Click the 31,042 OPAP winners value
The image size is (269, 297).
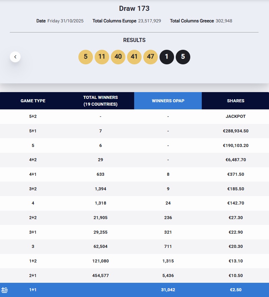(x=168, y=290)
